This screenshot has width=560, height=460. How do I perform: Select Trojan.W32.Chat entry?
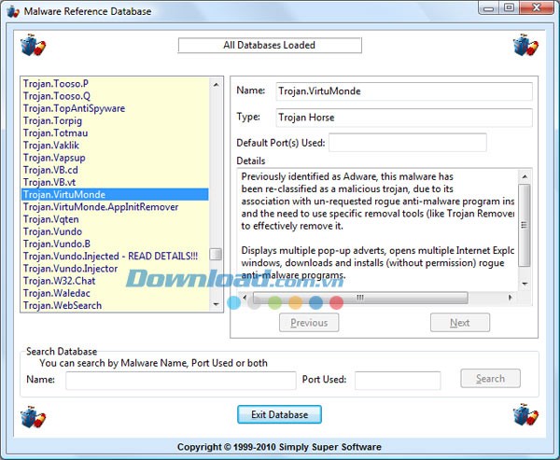click(115, 281)
